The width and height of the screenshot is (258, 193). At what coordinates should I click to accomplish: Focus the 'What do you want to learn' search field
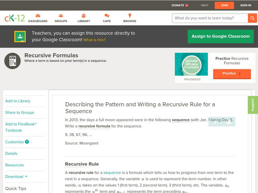click(210, 18)
